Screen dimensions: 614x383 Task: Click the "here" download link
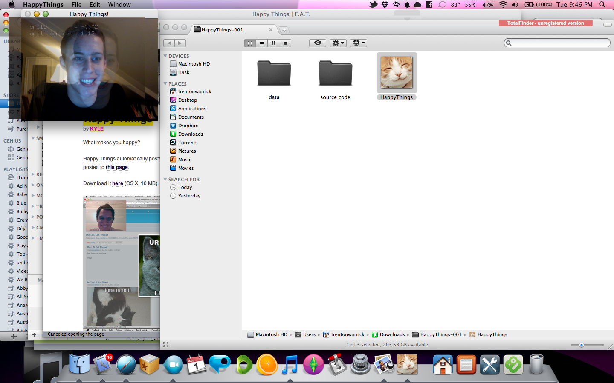click(117, 183)
